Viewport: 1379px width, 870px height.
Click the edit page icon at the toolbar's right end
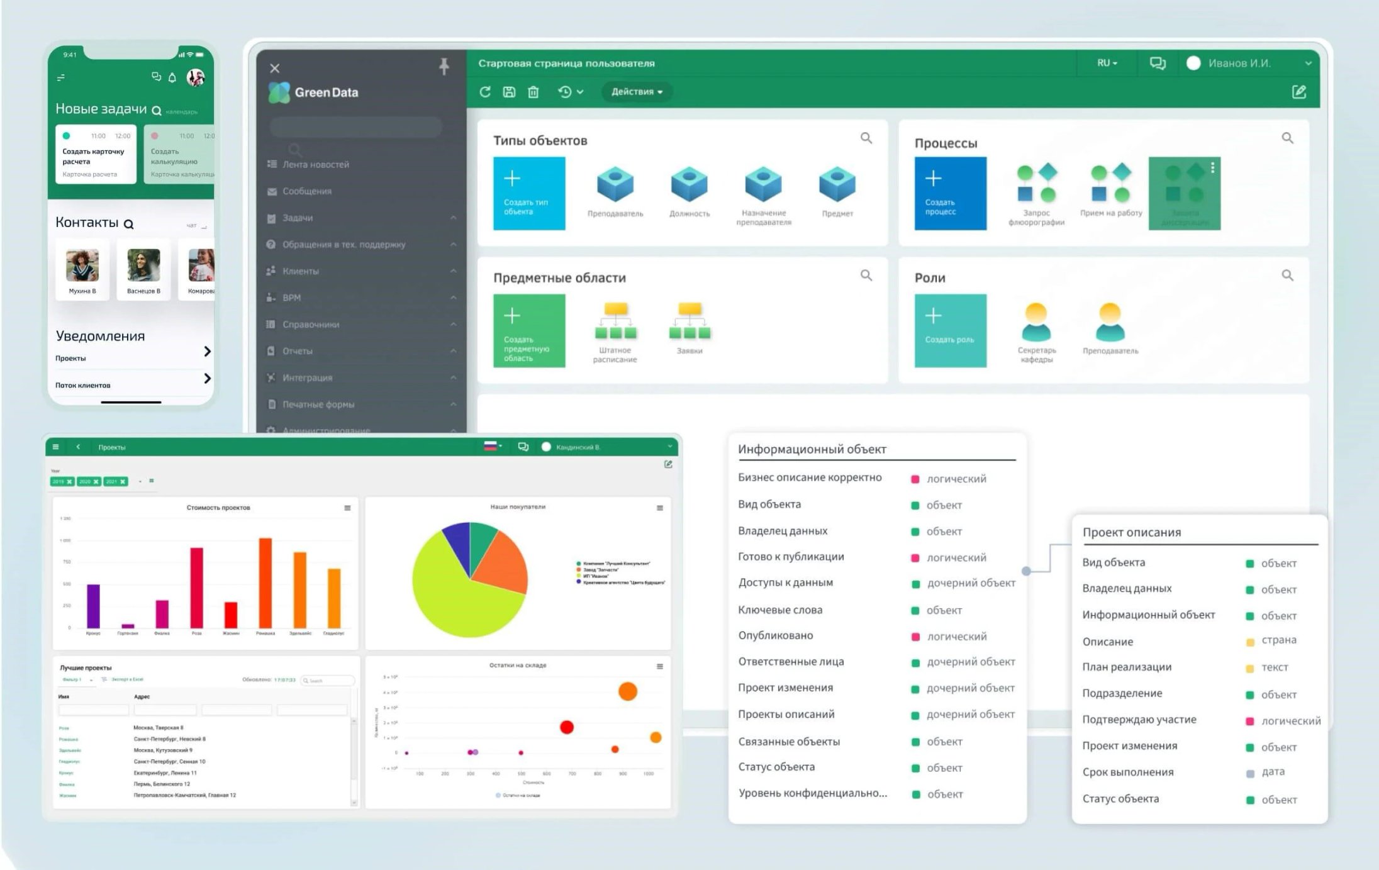(1299, 92)
